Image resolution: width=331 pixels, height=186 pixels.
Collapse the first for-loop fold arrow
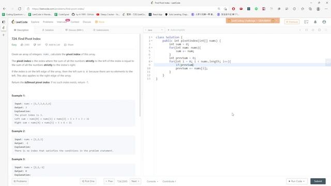click(x=152, y=48)
